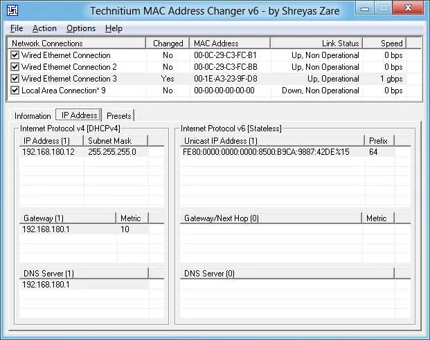Click the IPv4 Metric column header

point(132,218)
